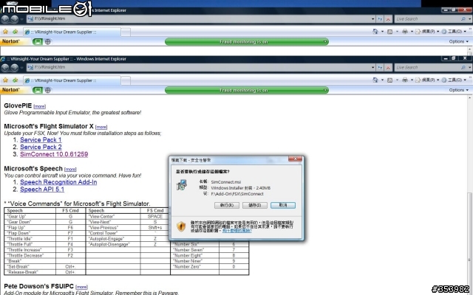
Task: Click Save (S) button in download dialog
Action: [255, 205]
